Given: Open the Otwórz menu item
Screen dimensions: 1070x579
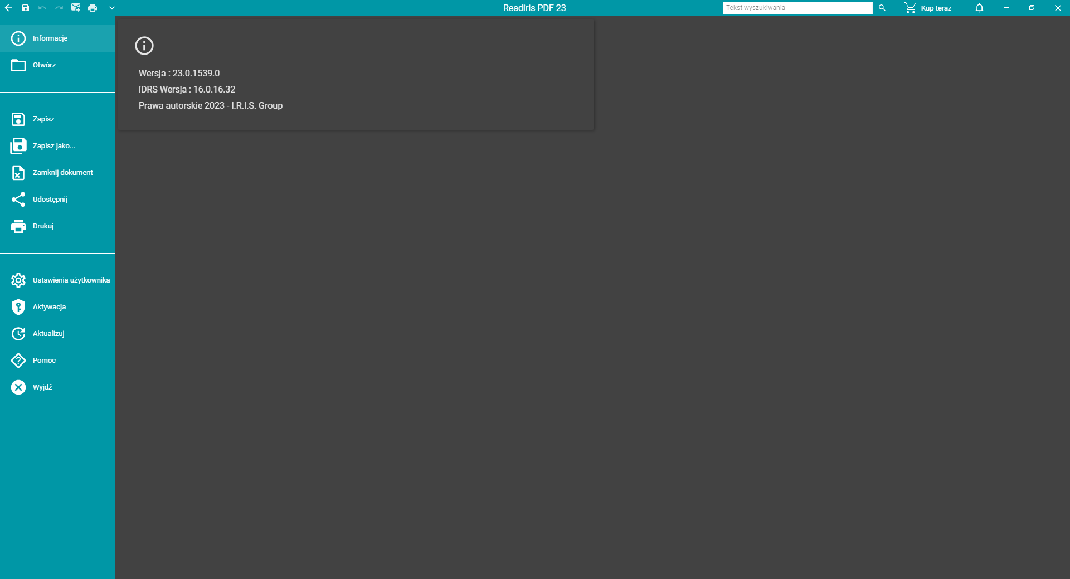Looking at the screenshot, I should [57, 65].
